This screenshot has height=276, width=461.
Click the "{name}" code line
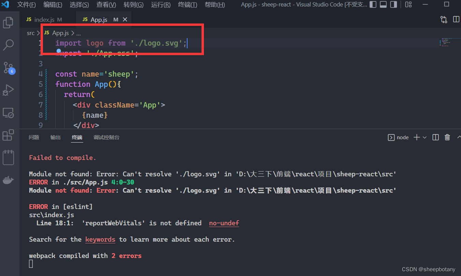pyautogui.click(x=95, y=115)
